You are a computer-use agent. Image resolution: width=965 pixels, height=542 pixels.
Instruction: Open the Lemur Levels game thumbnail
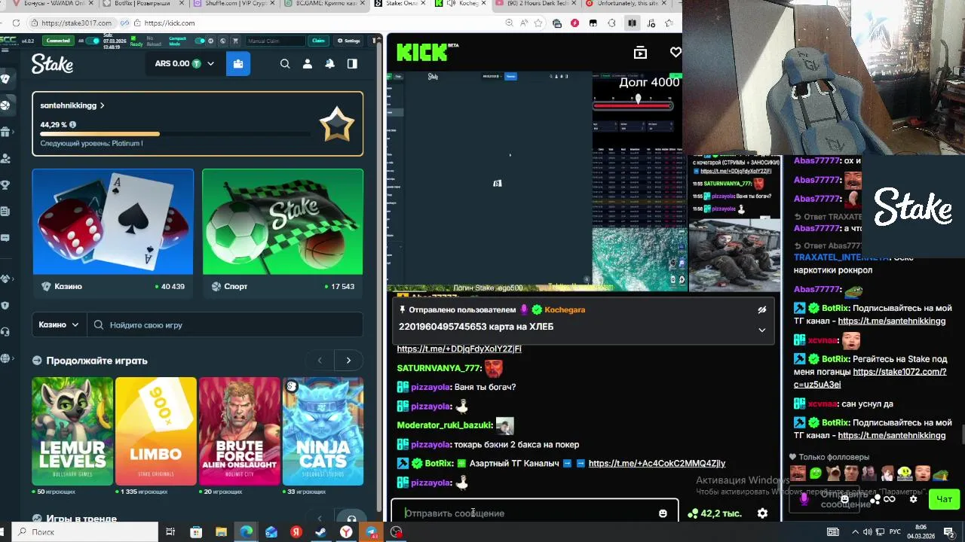(x=72, y=431)
